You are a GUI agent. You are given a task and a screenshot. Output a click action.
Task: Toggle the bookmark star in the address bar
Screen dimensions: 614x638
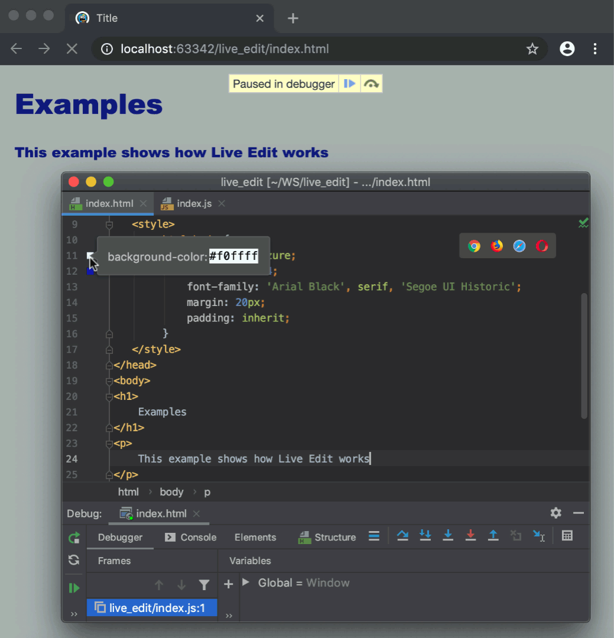[532, 49]
